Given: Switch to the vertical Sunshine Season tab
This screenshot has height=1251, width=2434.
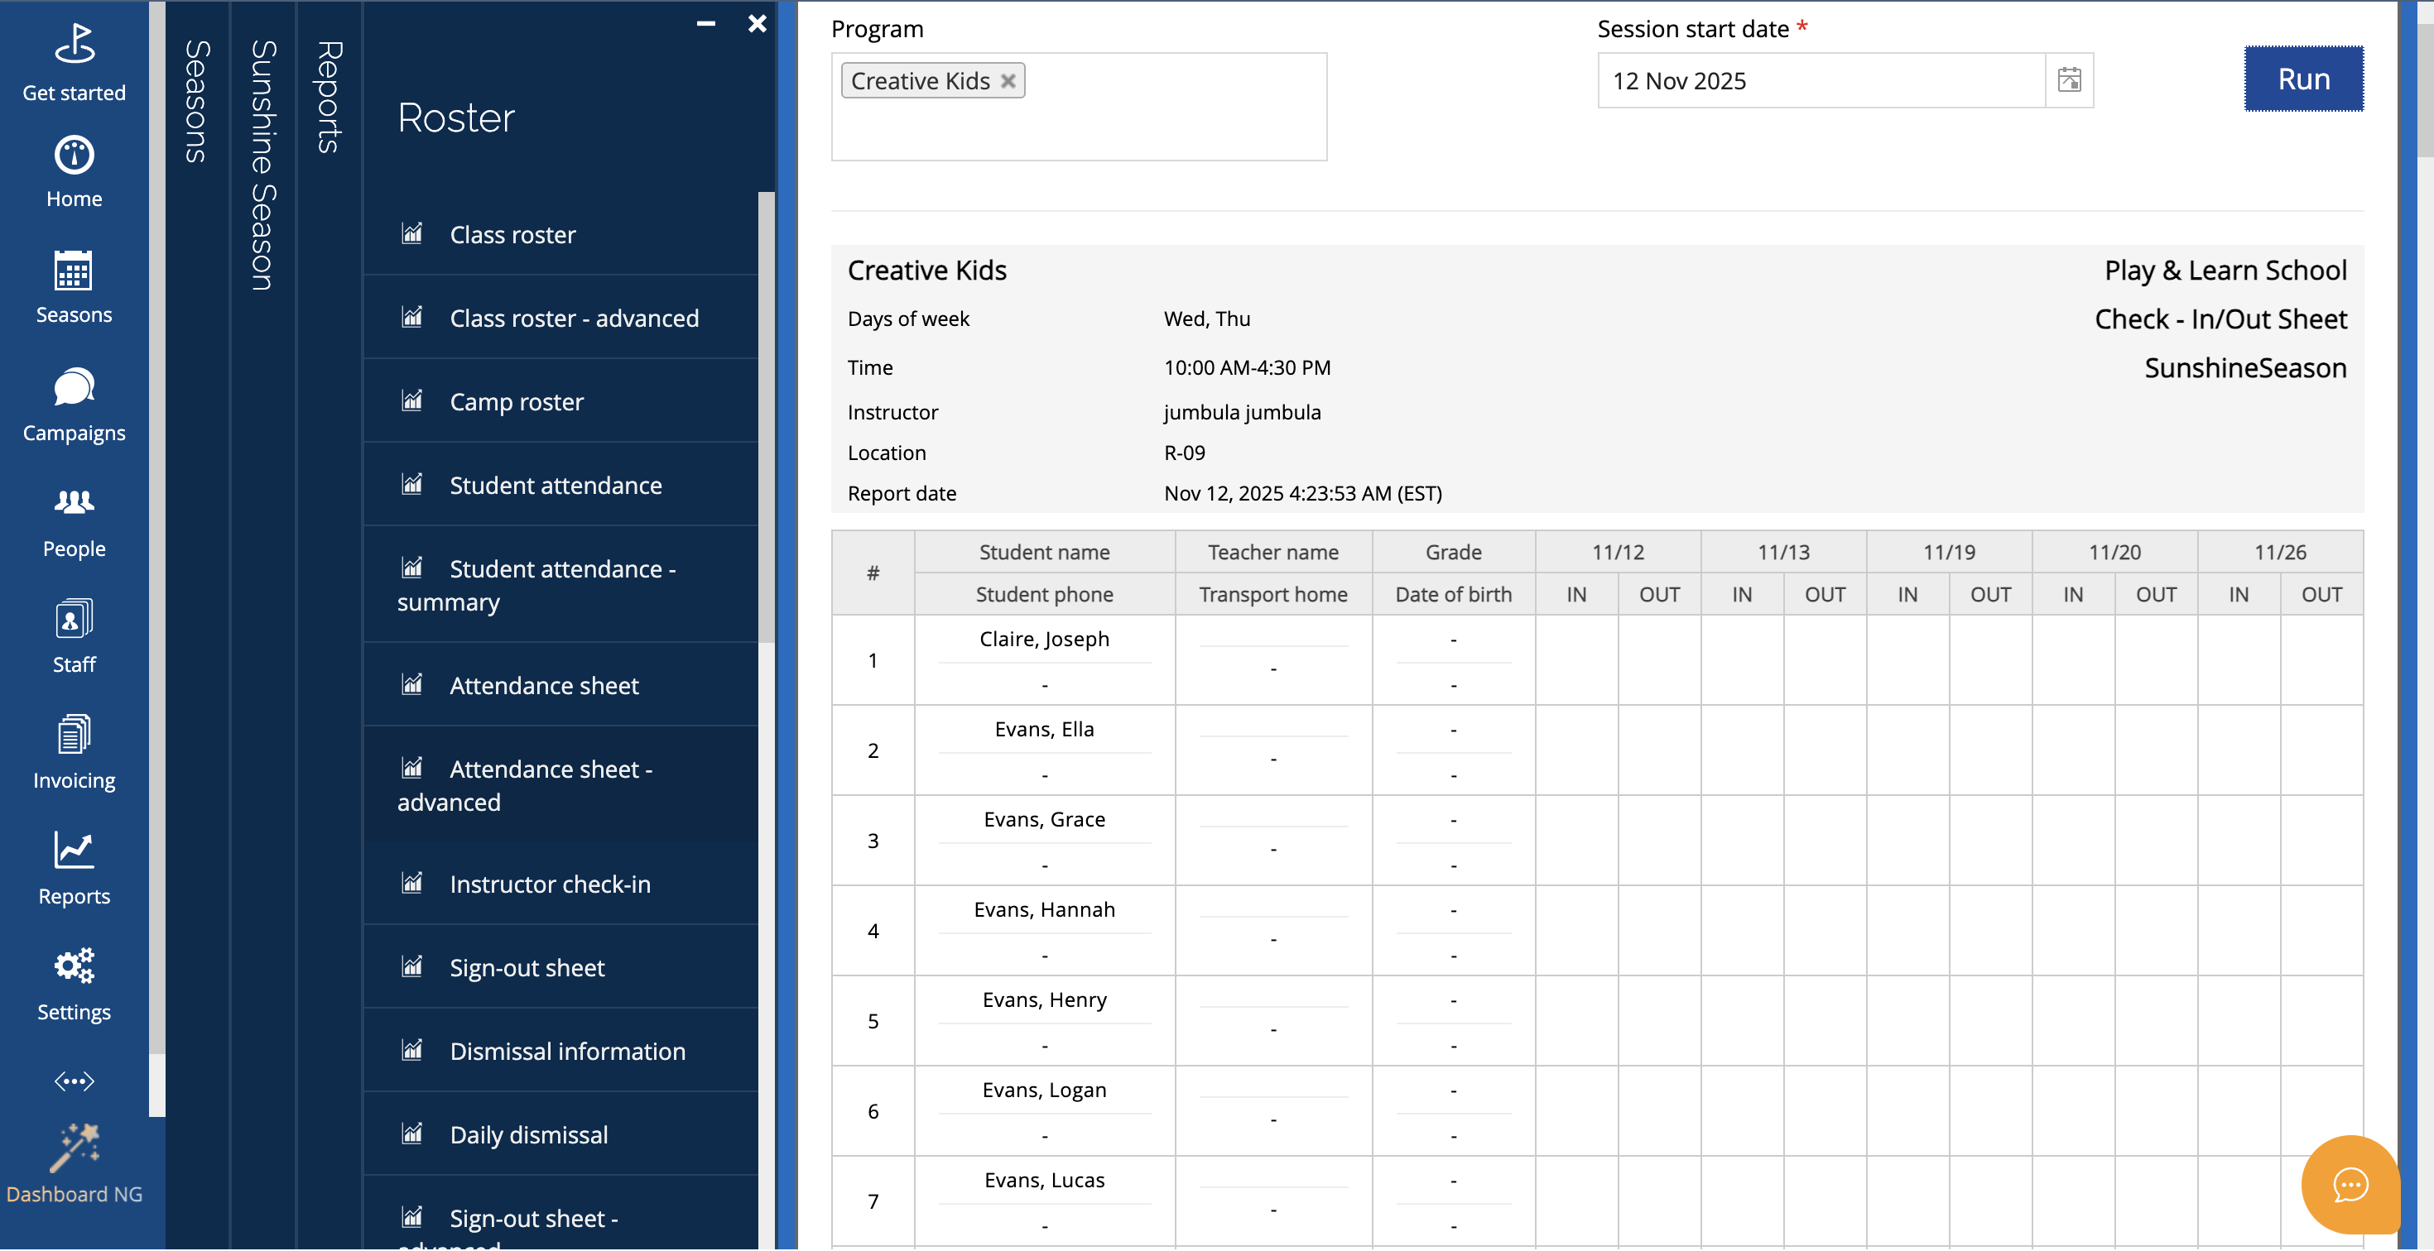Looking at the screenshot, I should coord(262,165).
